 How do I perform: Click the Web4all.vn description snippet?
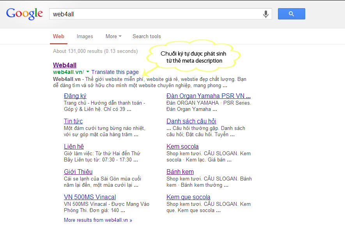[x=150, y=82]
